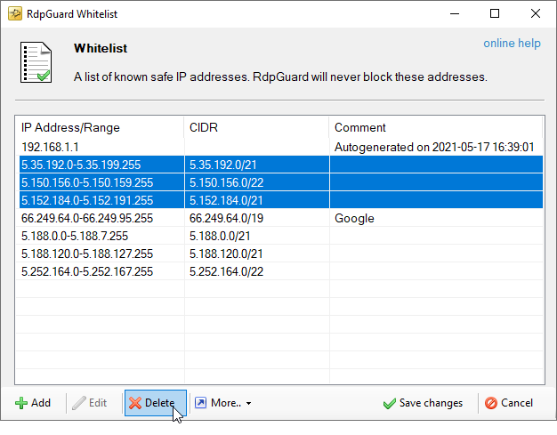Click the green plus Add icon
557x435 pixels.
pos(21,403)
